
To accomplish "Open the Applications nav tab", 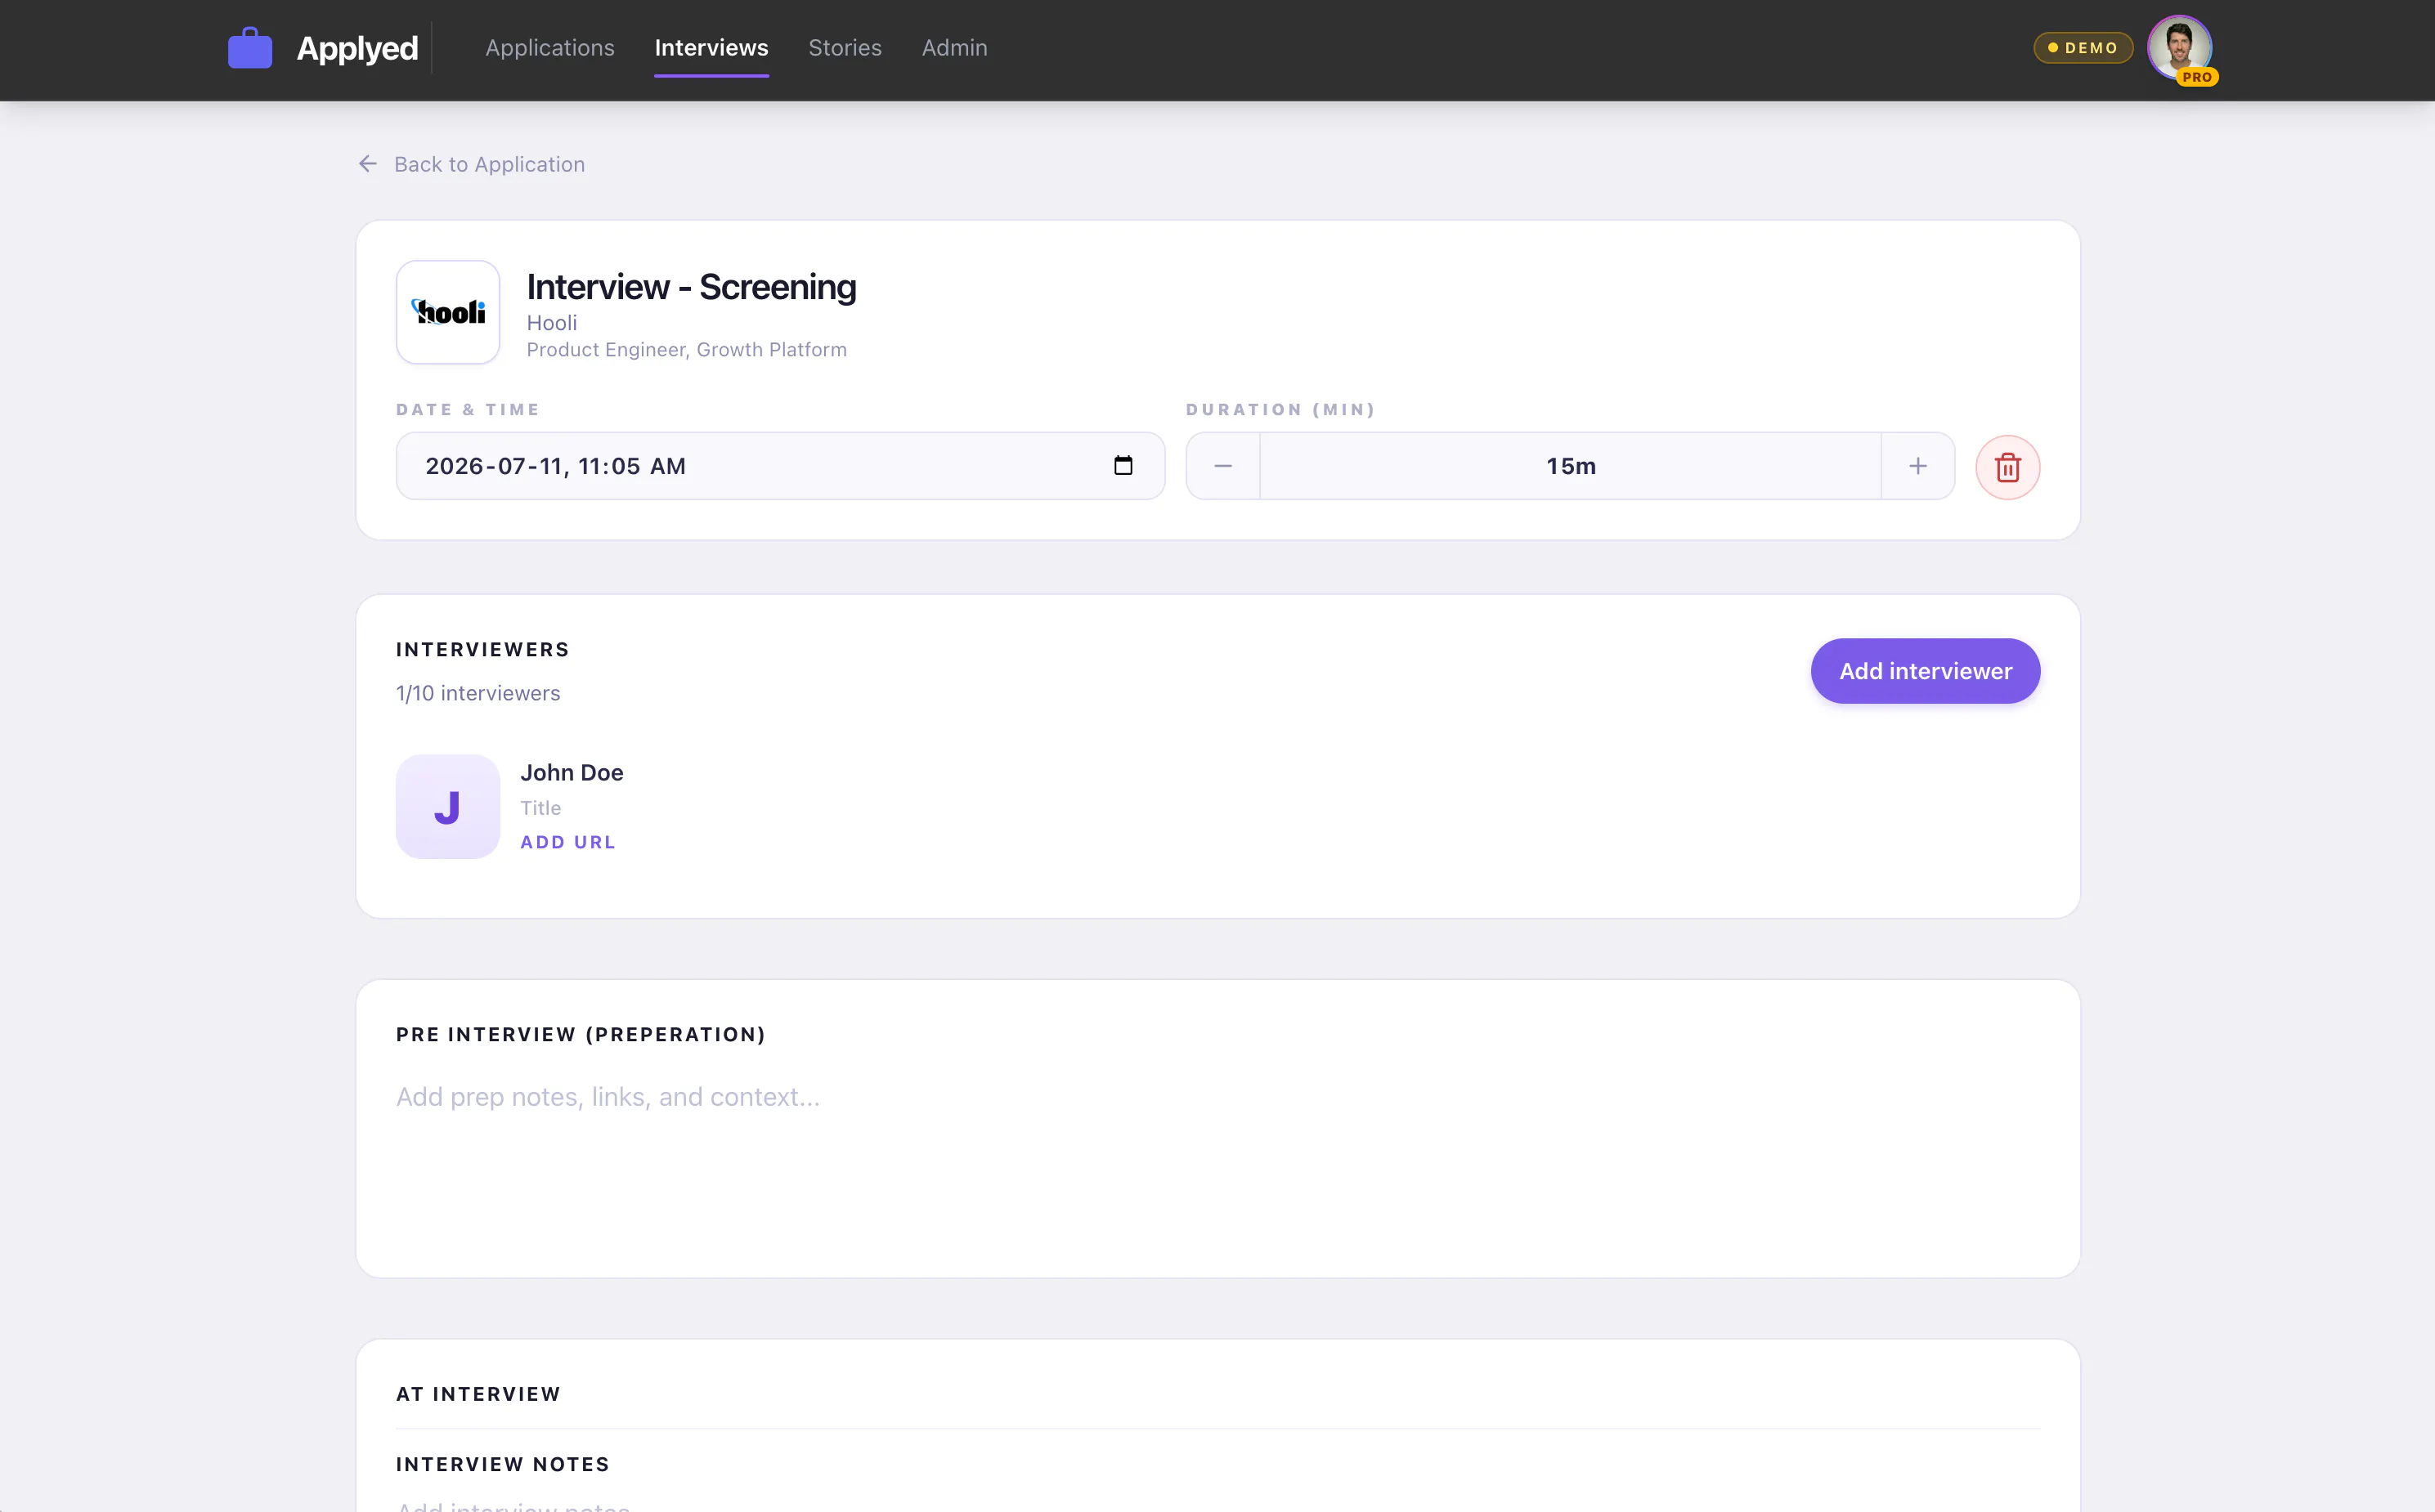I will coord(549,47).
